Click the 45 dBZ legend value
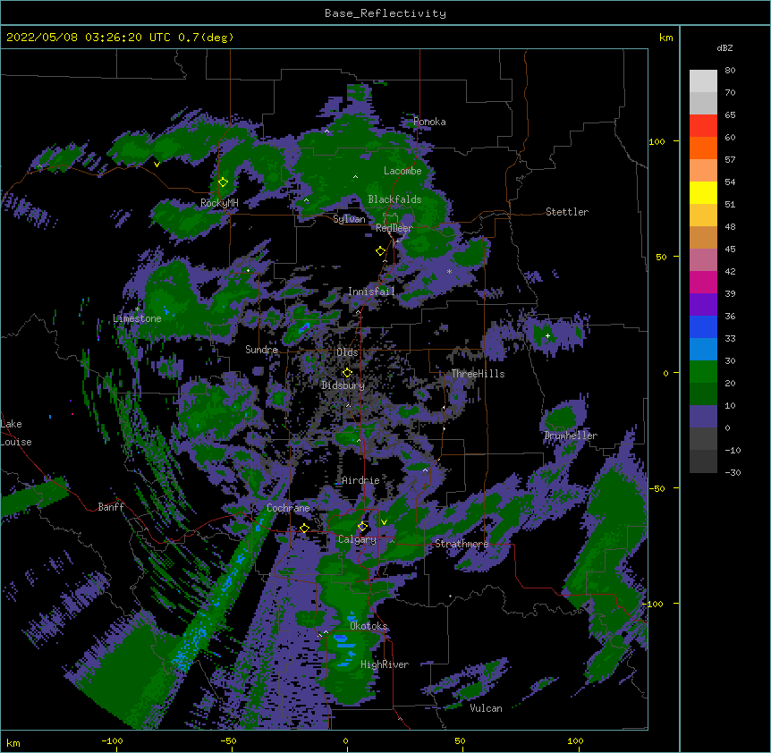771x753 pixels. (730, 250)
